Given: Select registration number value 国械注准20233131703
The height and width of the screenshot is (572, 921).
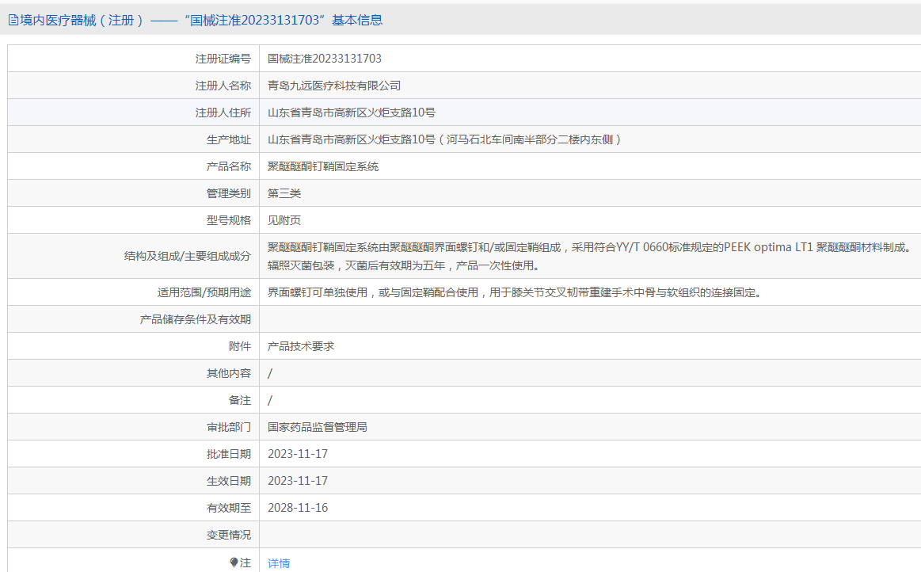Looking at the screenshot, I should 324,59.
